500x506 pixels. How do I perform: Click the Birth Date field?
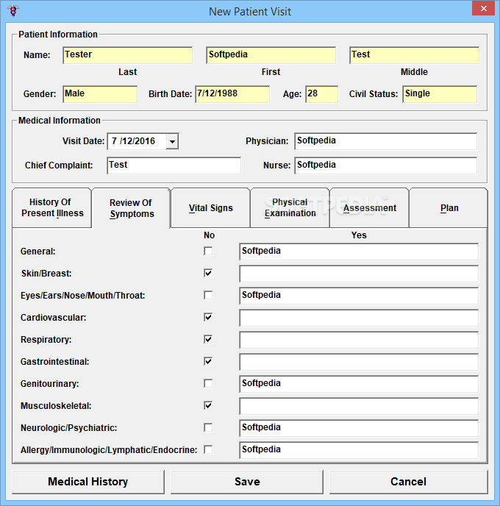click(x=232, y=94)
